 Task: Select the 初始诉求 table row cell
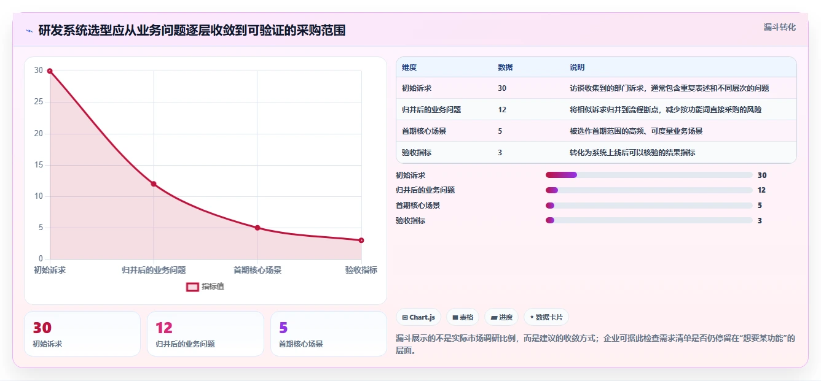click(417, 88)
